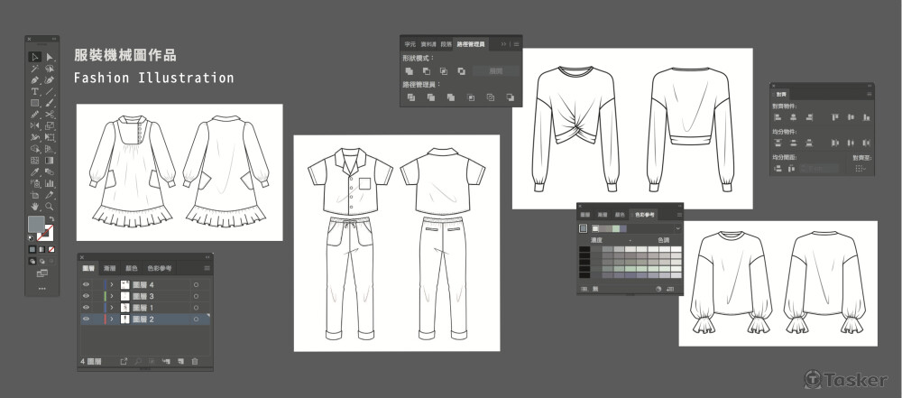Click the Minus Back pathfinder icon
The height and width of the screenshot is (398, 902).
[510, 97]
